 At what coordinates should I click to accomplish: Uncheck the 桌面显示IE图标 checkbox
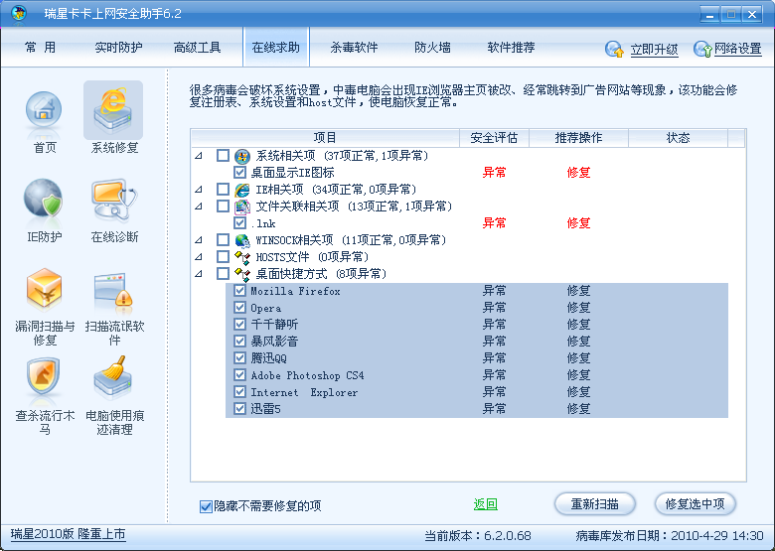click(239, 172)
